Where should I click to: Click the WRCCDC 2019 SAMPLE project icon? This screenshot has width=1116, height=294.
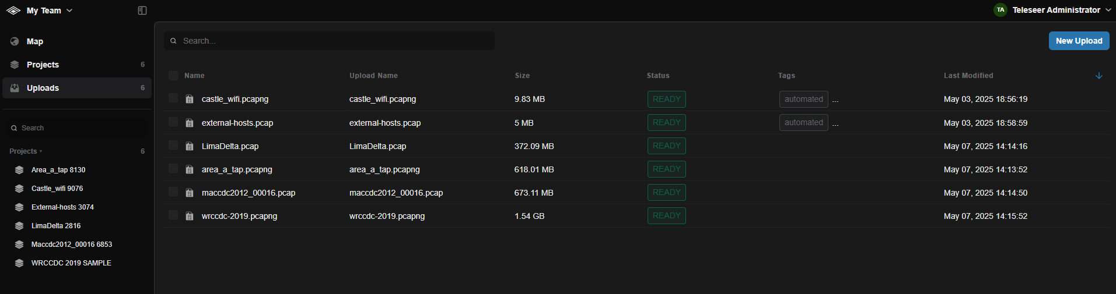coord(19,263)
